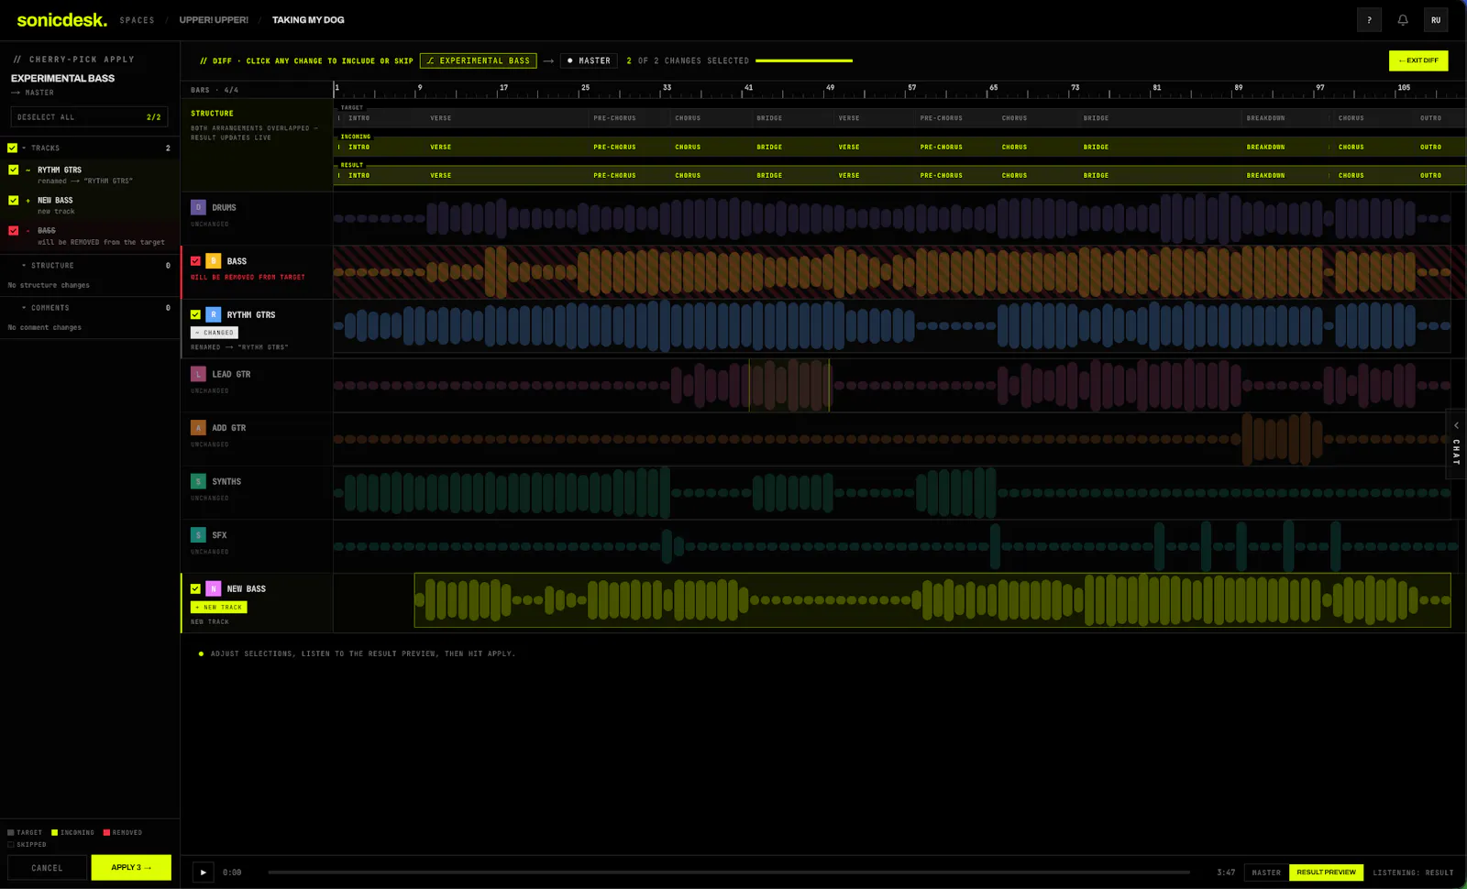This screenshot has width=1467, height=889.
Task: Click bar 49 on the timeline ruler
Action: point(830,89)
